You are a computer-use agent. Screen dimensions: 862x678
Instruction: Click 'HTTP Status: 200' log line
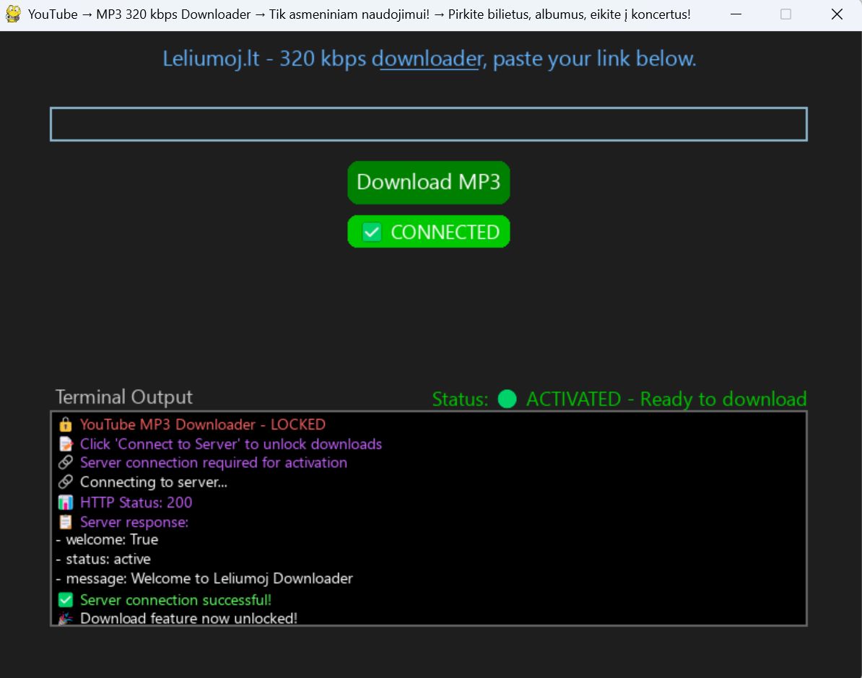click(136, 502)
